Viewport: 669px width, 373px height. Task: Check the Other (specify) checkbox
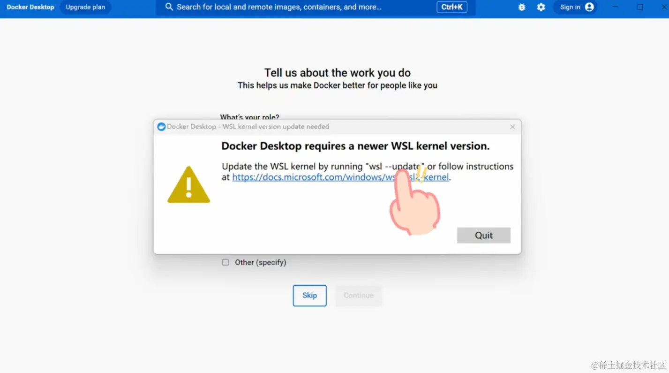[226, 262]
